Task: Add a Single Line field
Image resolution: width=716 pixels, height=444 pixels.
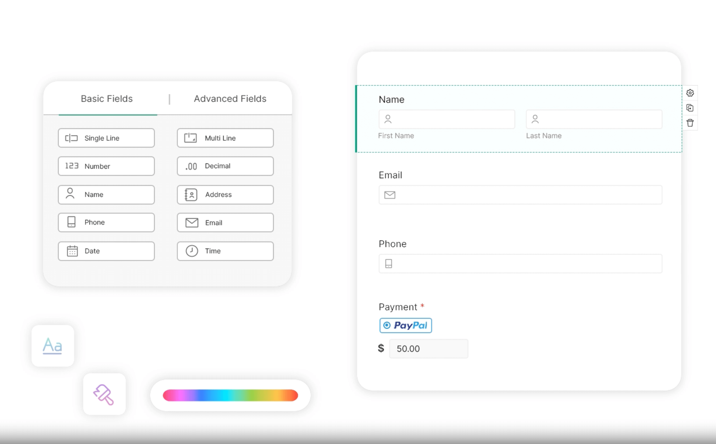Action: pyautogui.click(x=106, y=138)
